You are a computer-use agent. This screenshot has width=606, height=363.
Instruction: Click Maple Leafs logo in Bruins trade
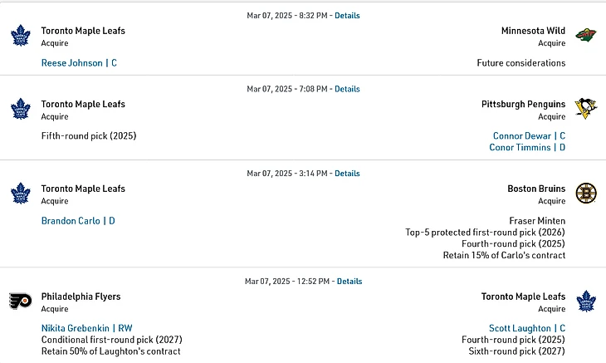[20, 194]
